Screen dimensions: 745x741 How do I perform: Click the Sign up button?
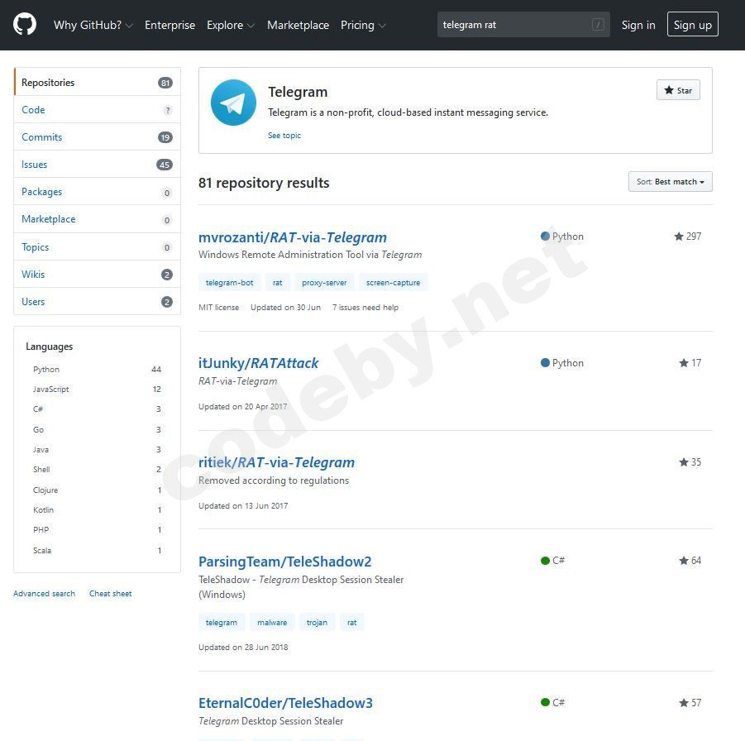pyautogui.click(x=692, y=24)
